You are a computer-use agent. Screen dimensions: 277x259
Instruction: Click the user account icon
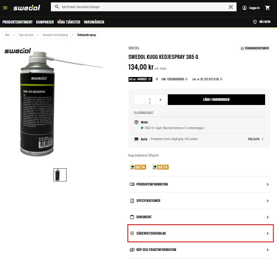pos(245,8)
